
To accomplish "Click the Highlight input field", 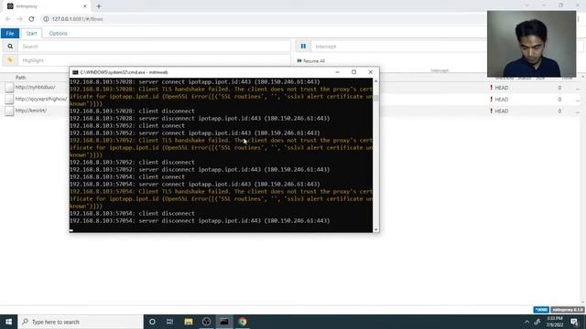I will coord(154,60).
